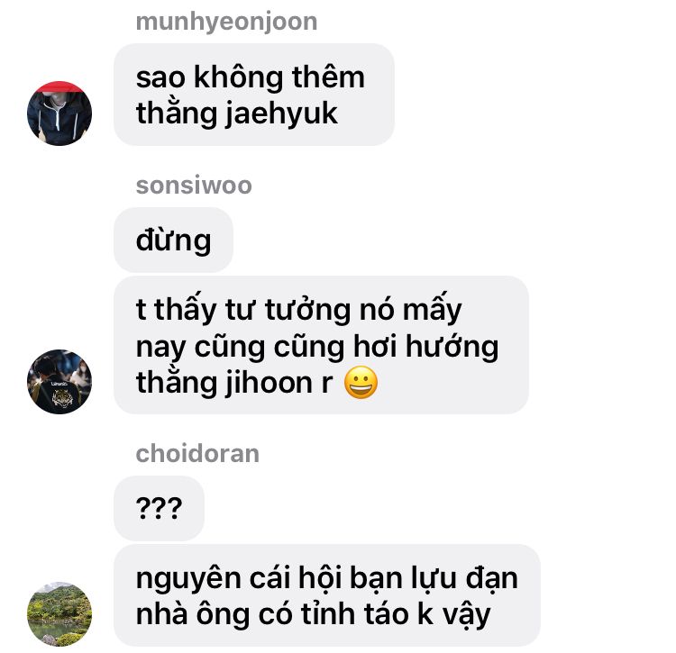Screen dimensions: 676x653
Task: Click the choidoran sender name
Action: pyautogui.click(x=197, y=454)
